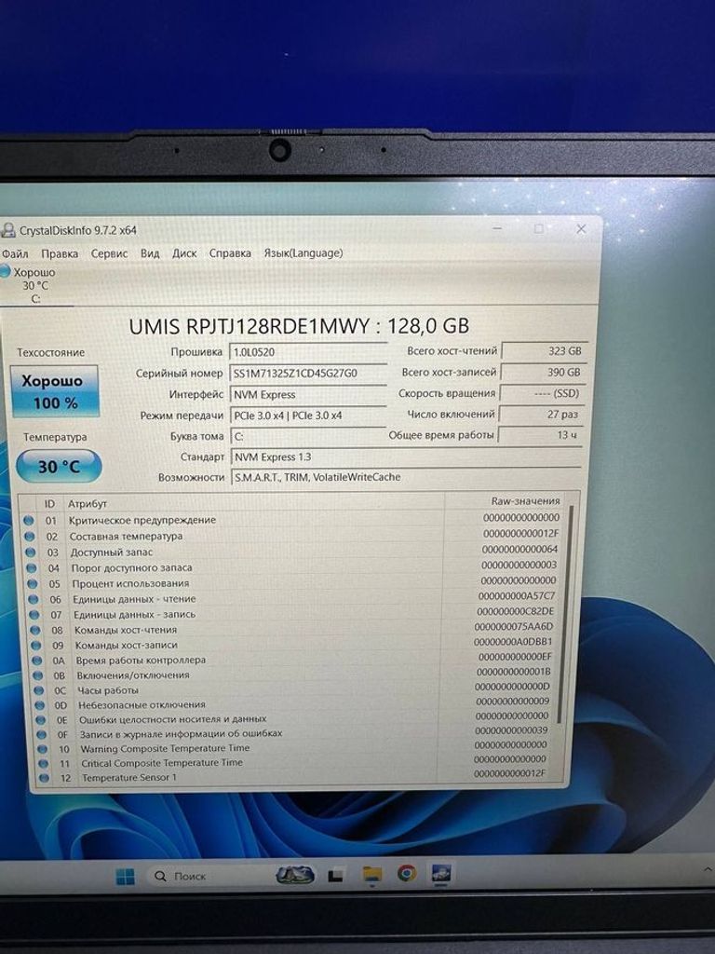The height and width of the screenshot is (954, 715).
Task: Open the Файл menu
Action: [x=15, y=253]
